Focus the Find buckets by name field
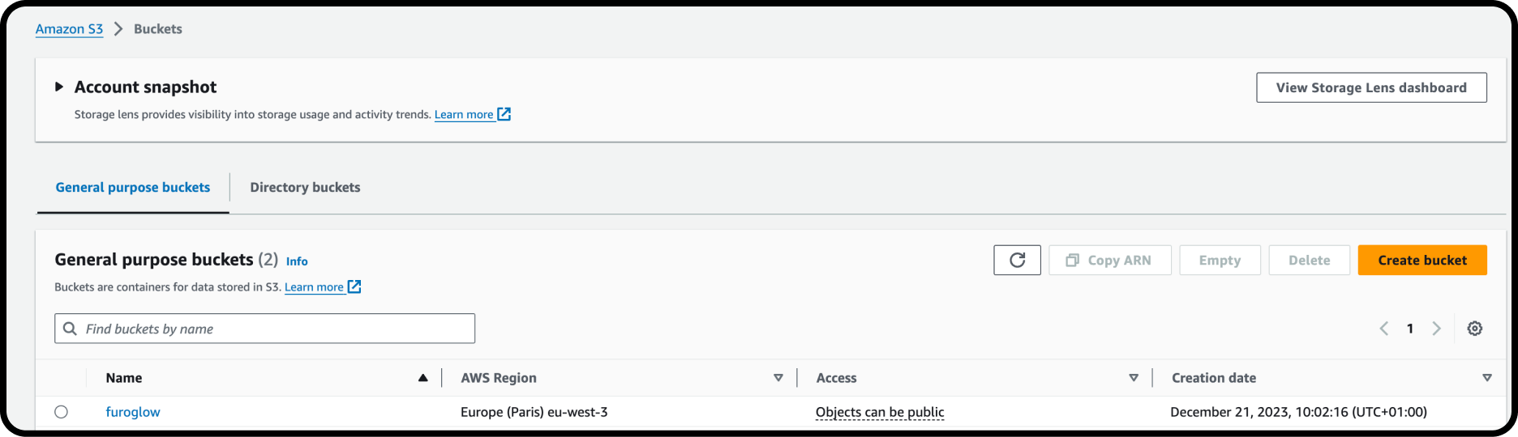 tap(264, 329)
